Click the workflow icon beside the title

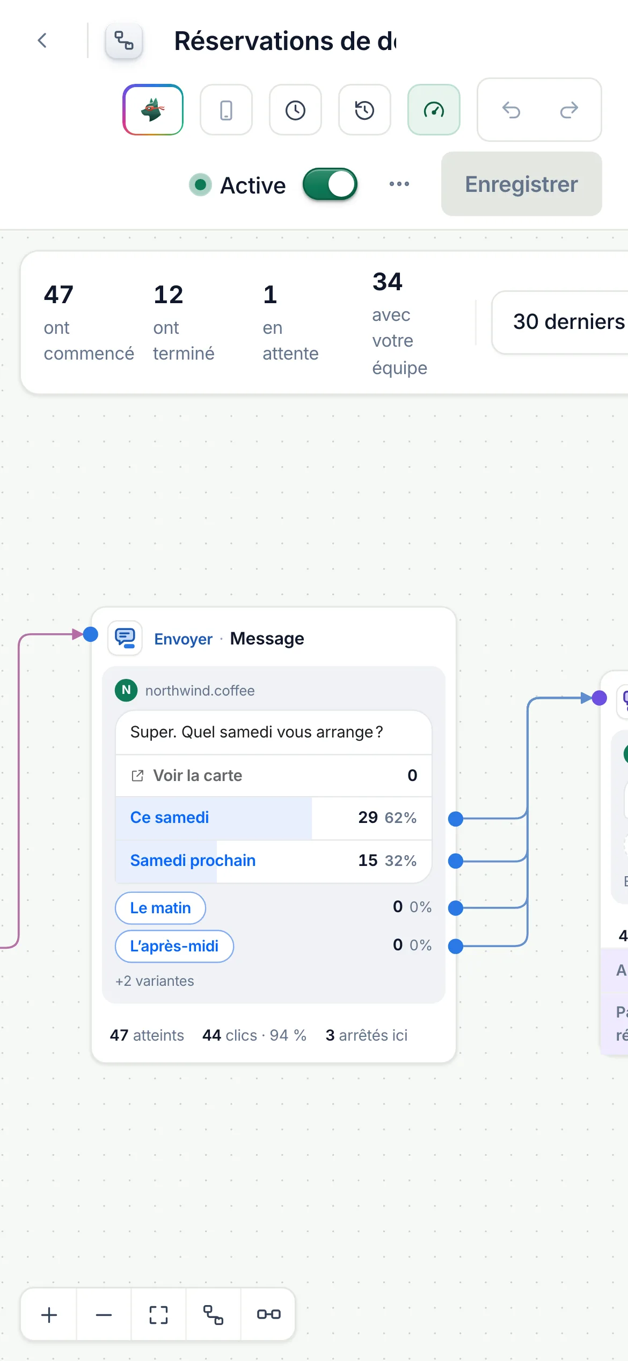pos(124,40)
